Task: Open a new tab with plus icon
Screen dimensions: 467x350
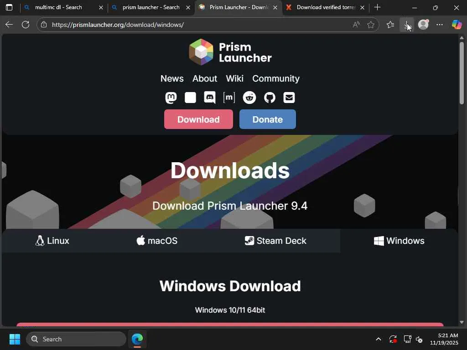Action: pos(377,7)
